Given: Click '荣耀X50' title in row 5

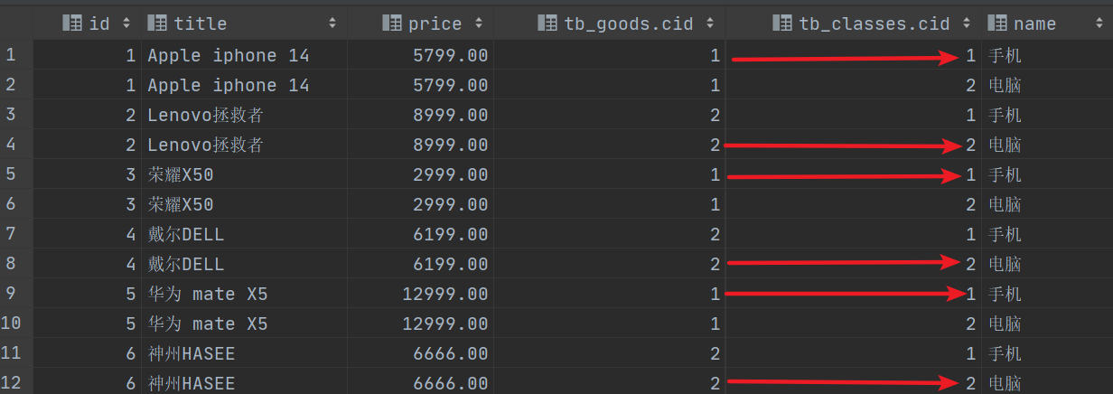Looking at the screenshot, I should click(181, 174).
